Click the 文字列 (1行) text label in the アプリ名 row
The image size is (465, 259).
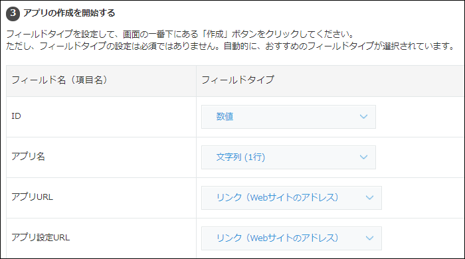point(240,157)
